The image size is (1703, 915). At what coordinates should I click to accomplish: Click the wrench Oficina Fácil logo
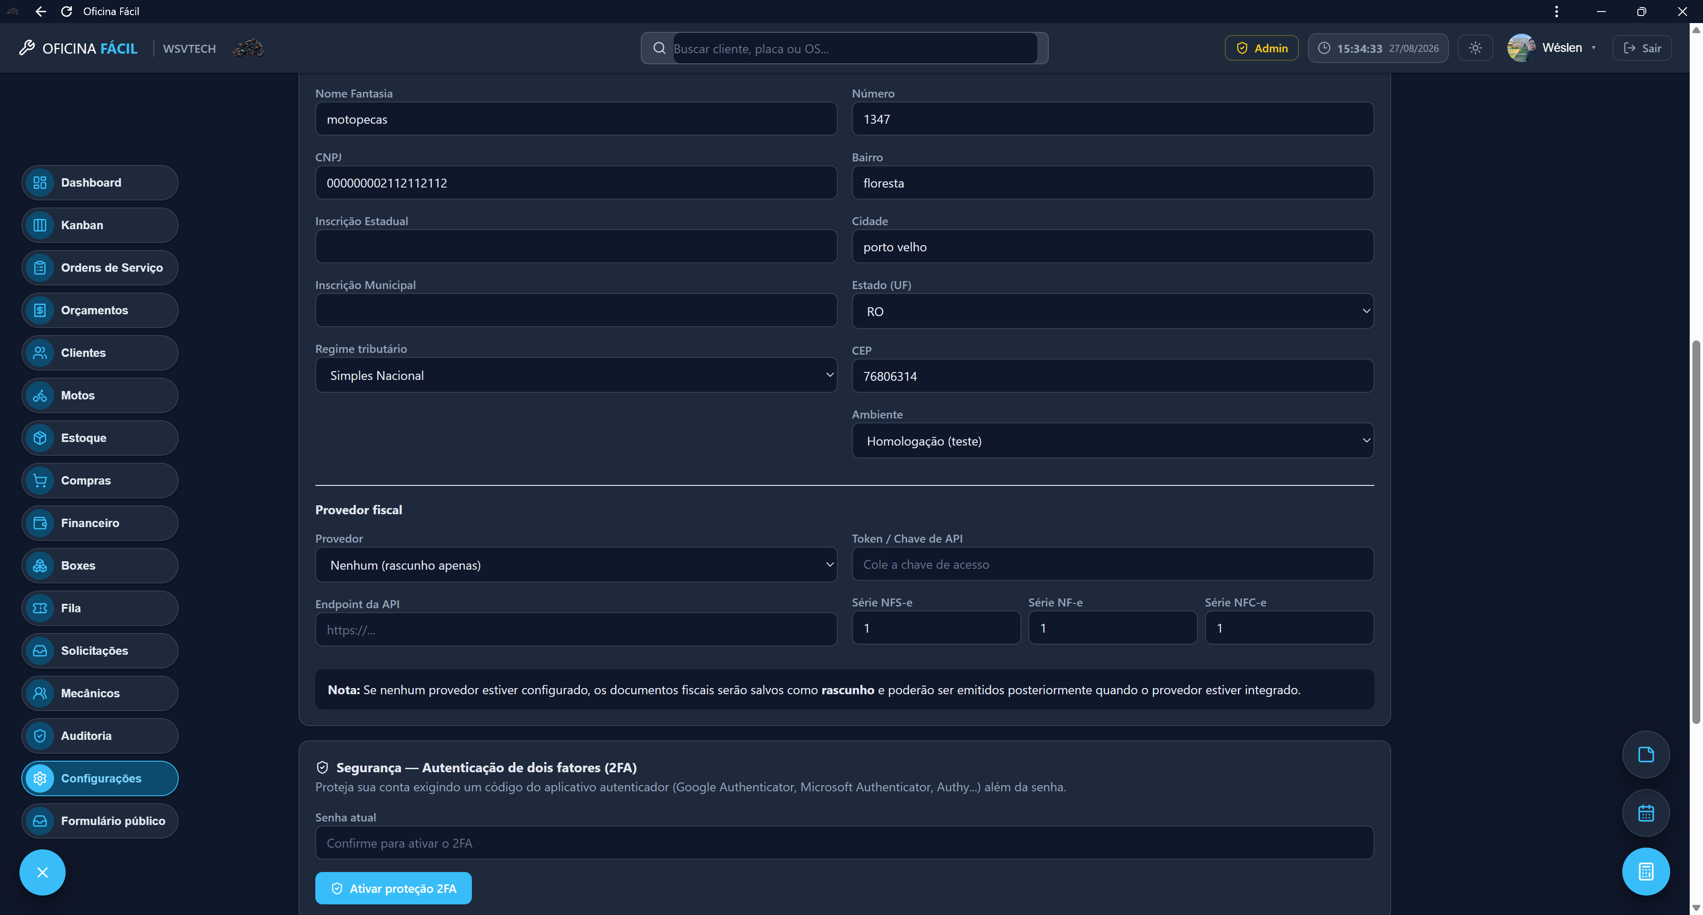tap(78, 48)
